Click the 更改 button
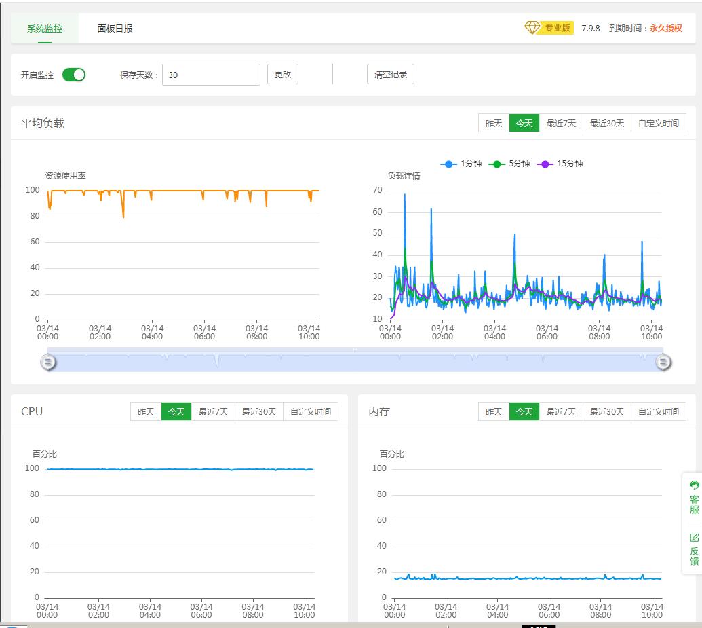The image size is (702, 628). 283,75
